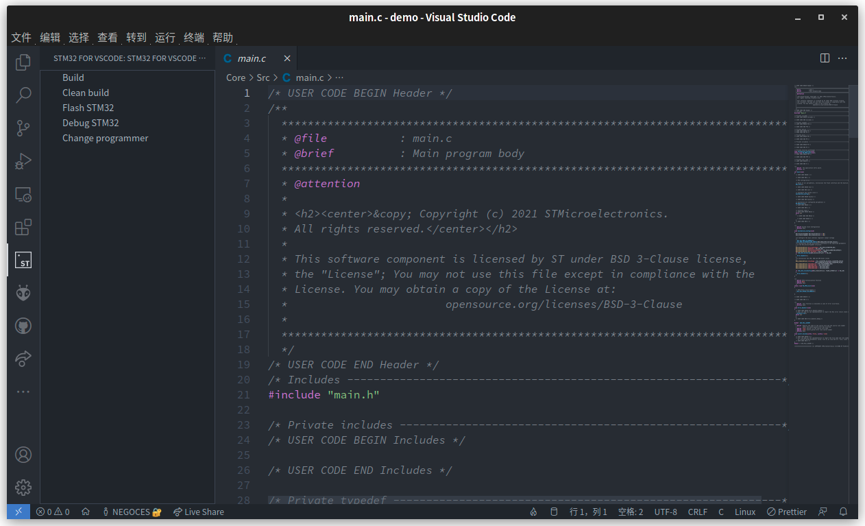
Task: Open sidebar panel ellipsis menu
Action: (x=202, y=58)
